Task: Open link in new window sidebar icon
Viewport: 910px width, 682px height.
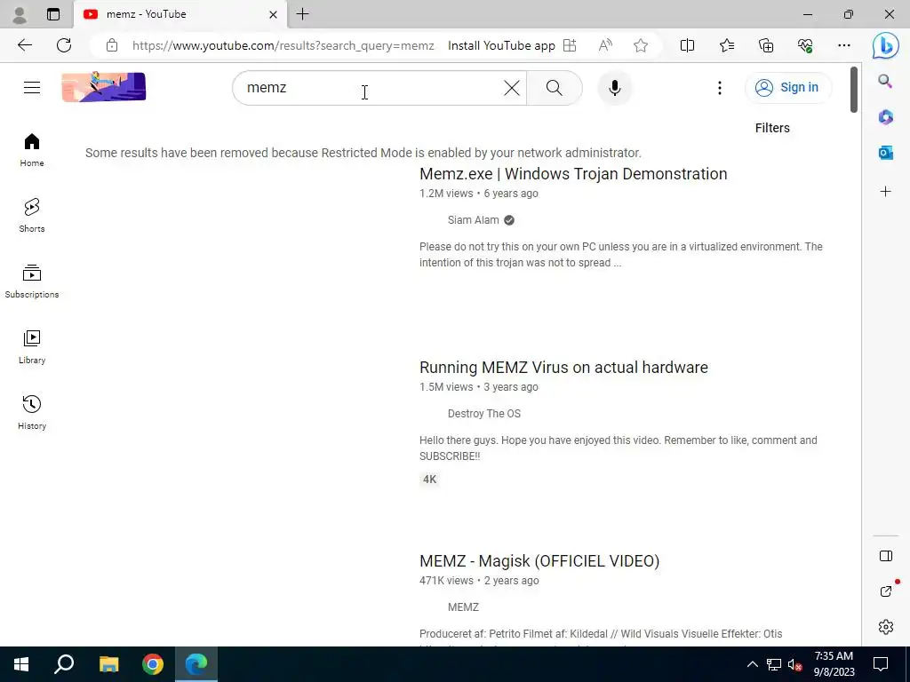Action: (x=886, y=591)
